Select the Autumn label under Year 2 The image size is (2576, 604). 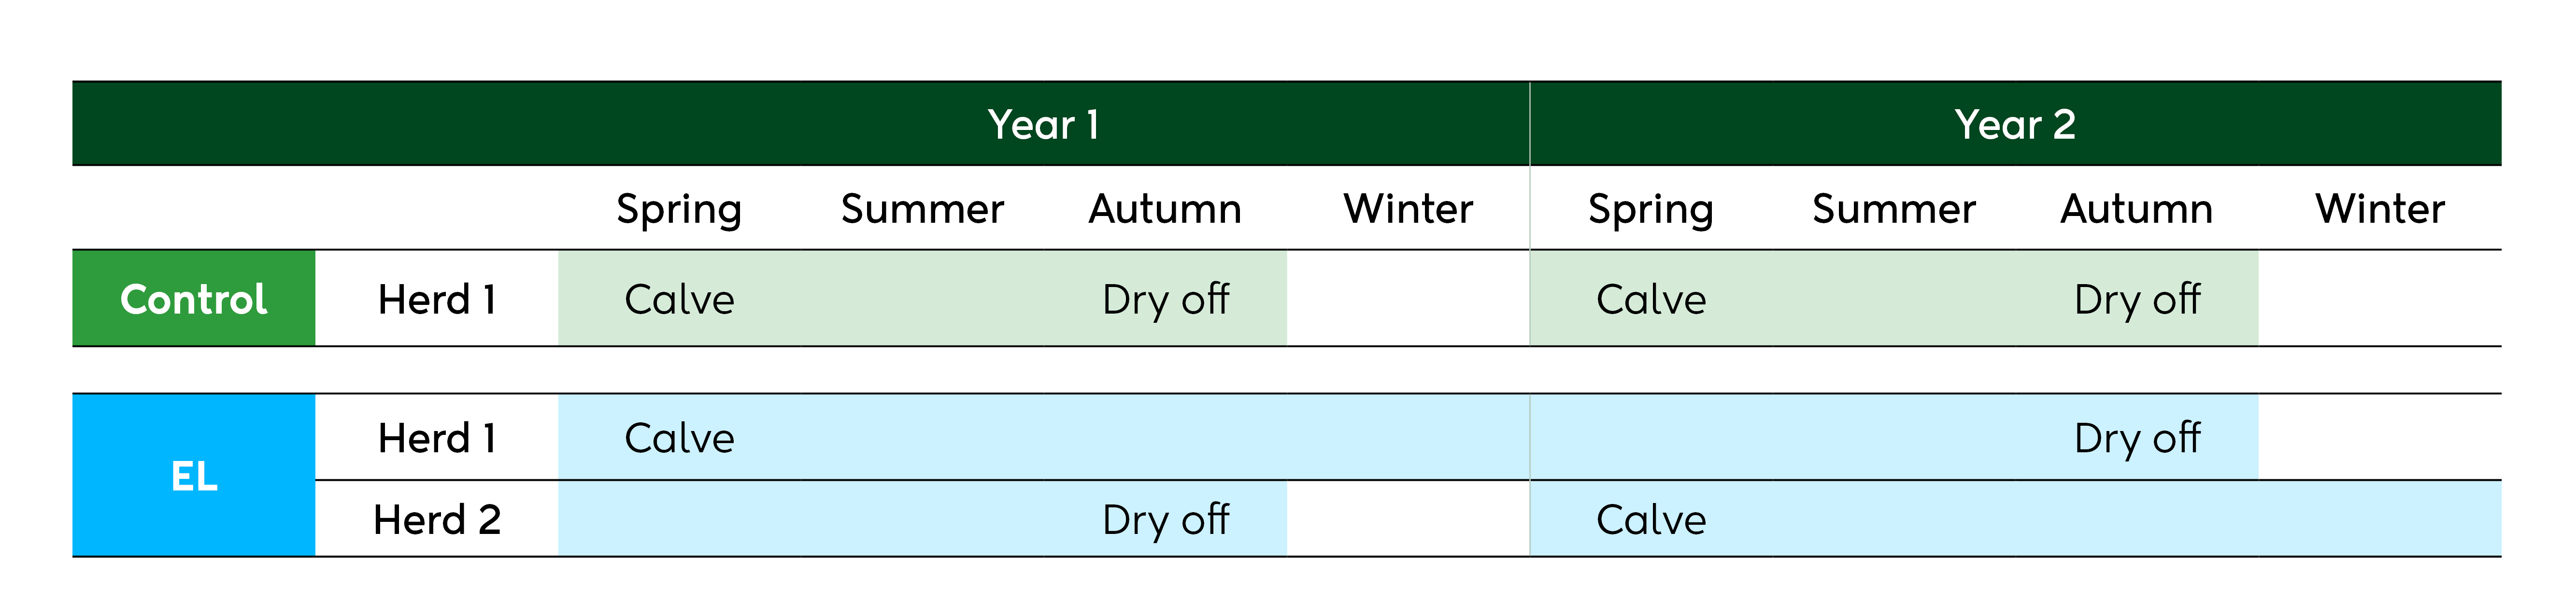(x=2137, y=210)
